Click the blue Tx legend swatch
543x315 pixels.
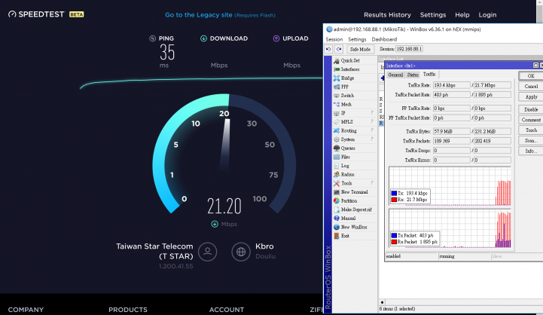394,194
